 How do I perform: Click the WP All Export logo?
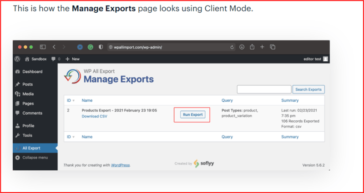(72, 76)
